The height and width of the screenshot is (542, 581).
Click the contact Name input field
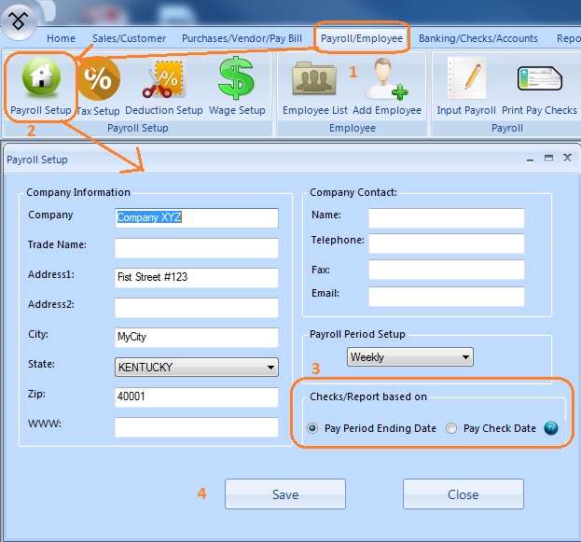click(447, 218)
